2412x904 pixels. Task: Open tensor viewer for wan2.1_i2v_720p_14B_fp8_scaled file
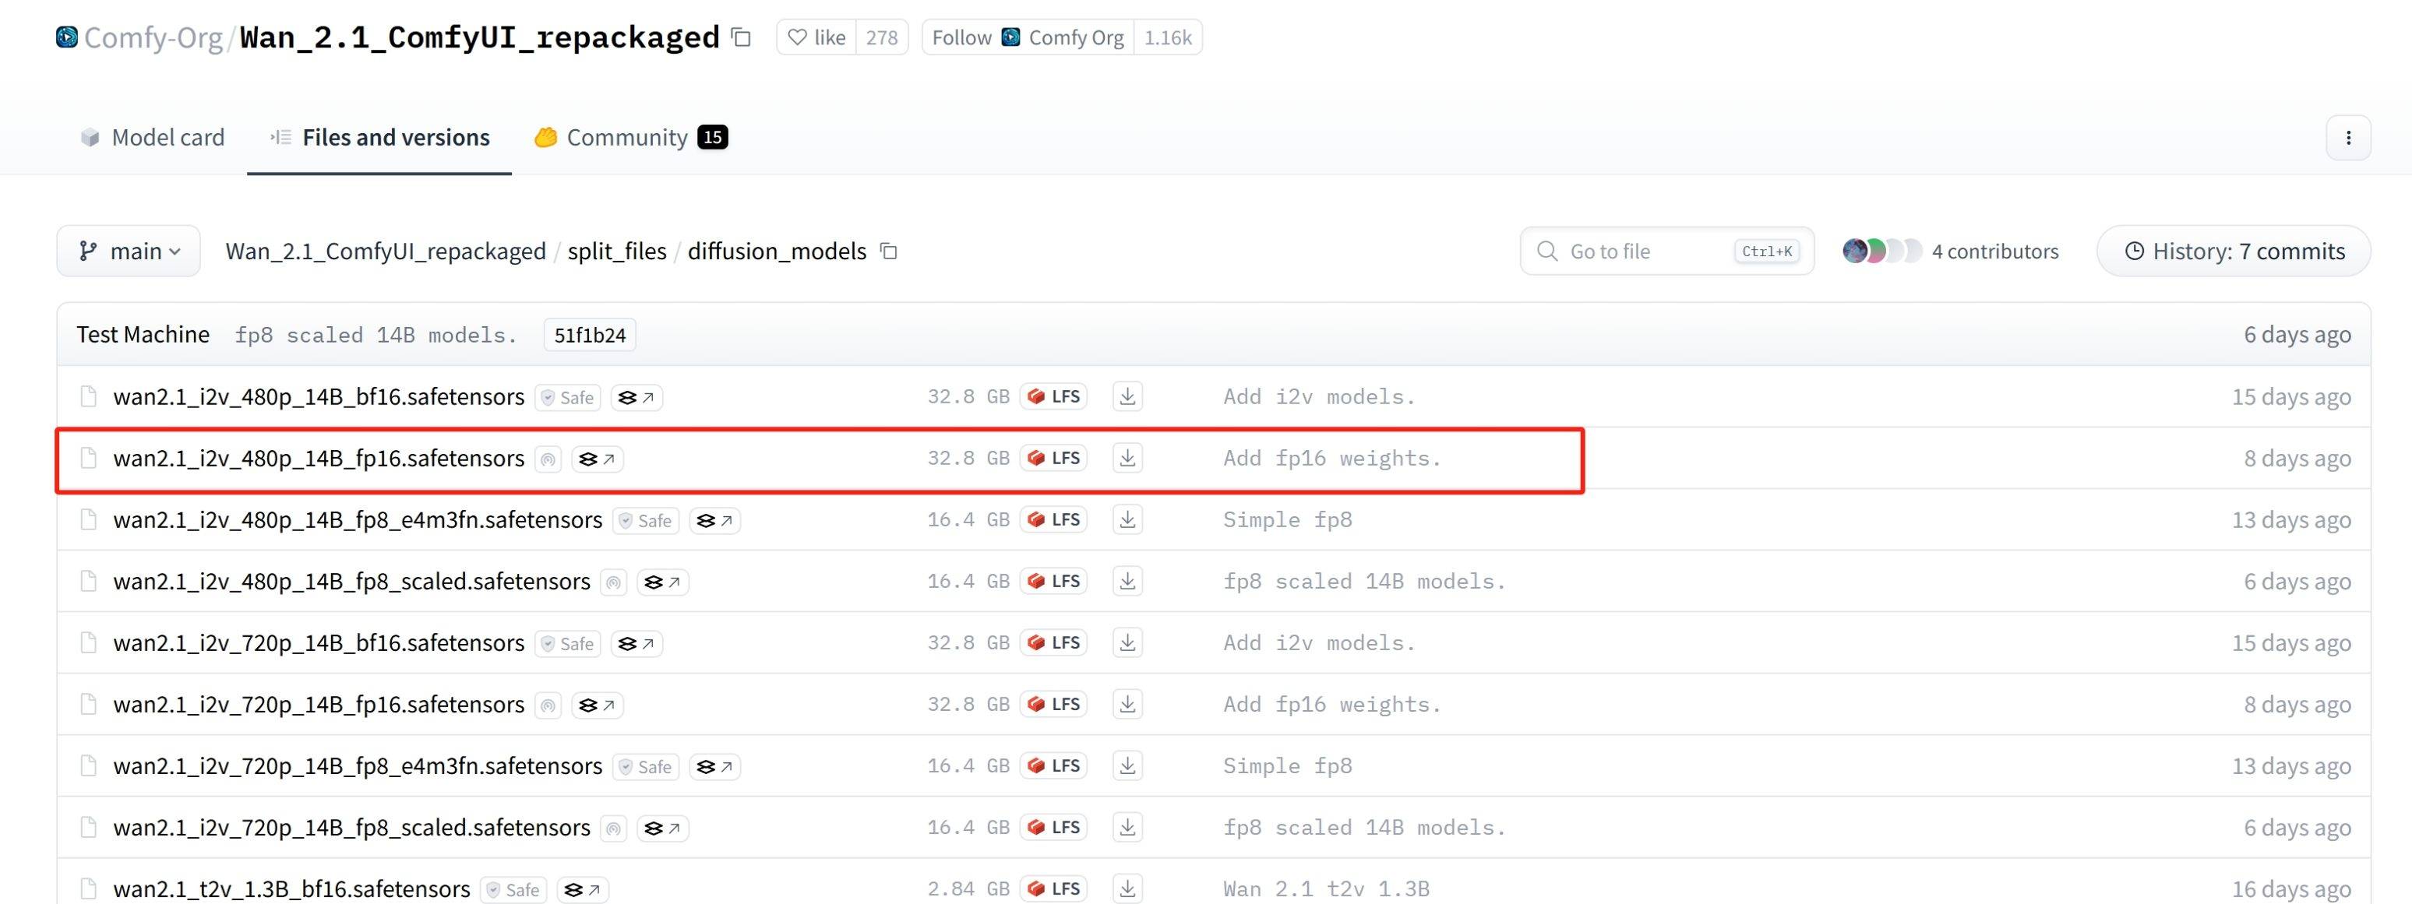663,828
